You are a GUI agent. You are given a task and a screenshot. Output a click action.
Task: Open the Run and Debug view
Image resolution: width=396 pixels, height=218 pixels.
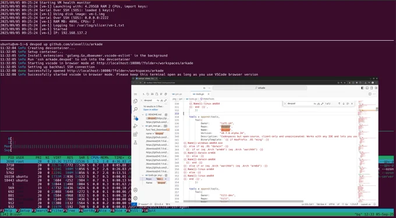[135, 126]
